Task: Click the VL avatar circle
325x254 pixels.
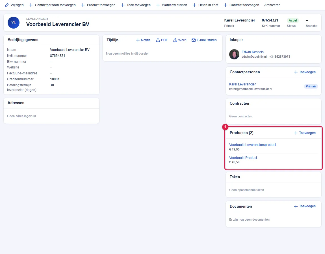Action: coord(14,23)
